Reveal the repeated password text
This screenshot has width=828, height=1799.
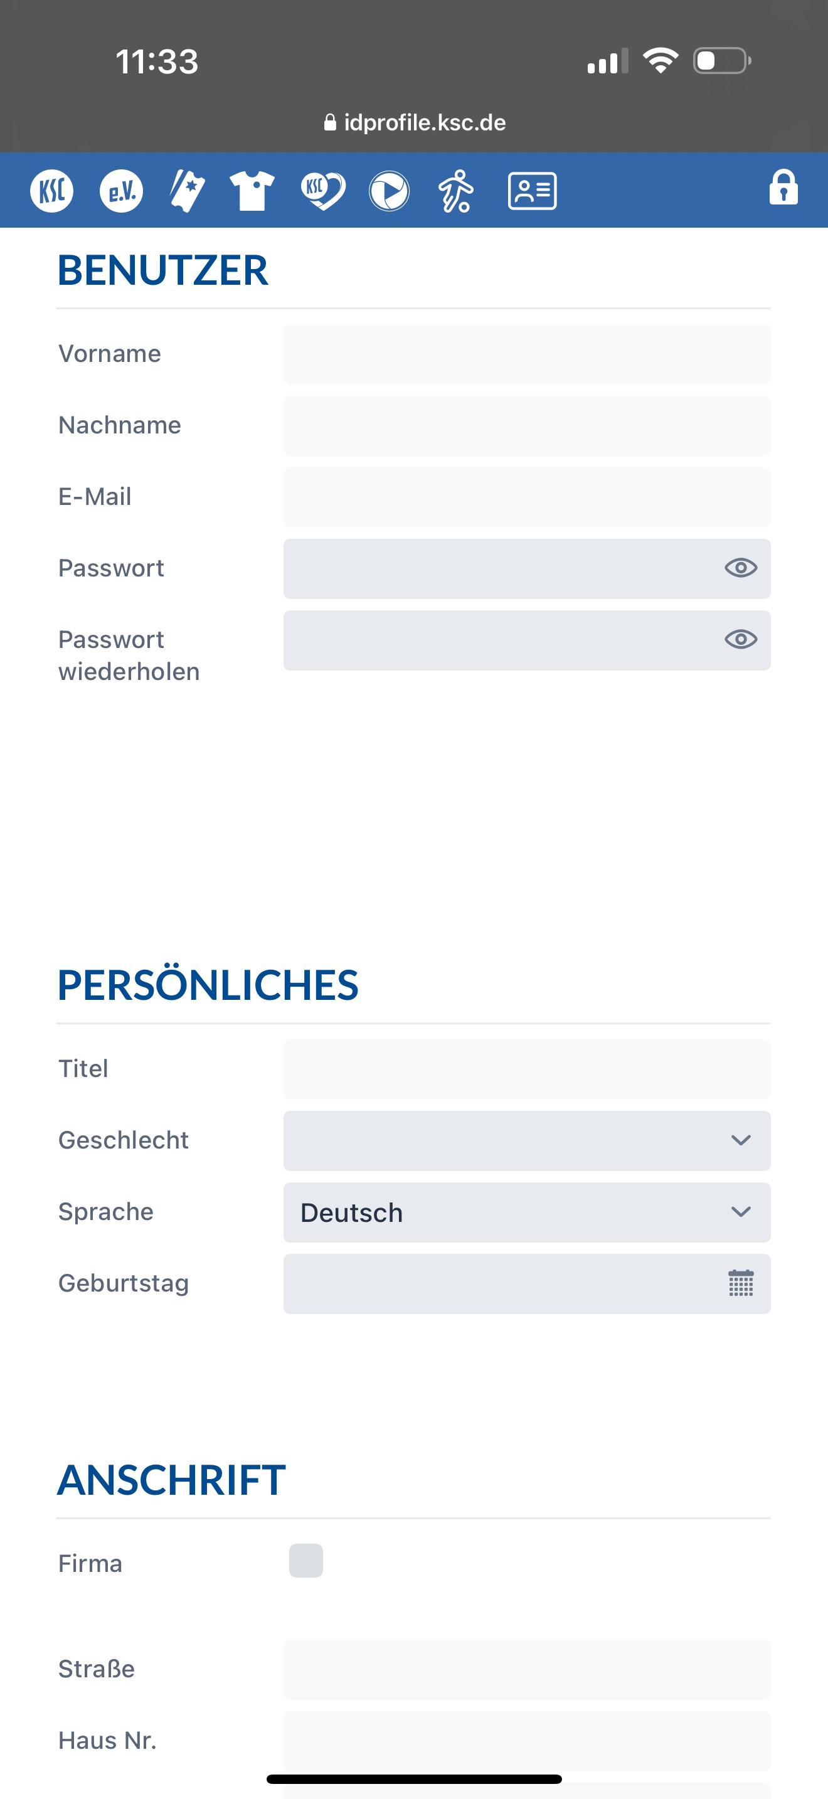click(x=741, y=640)
